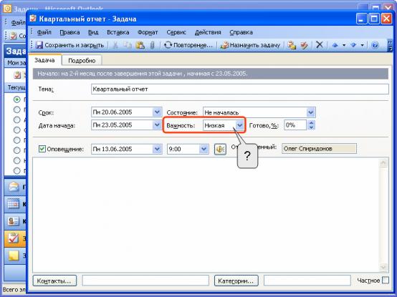Open the Вид menu
The height and width of the screenshot is (297, 397).
[x=93, y=32]
